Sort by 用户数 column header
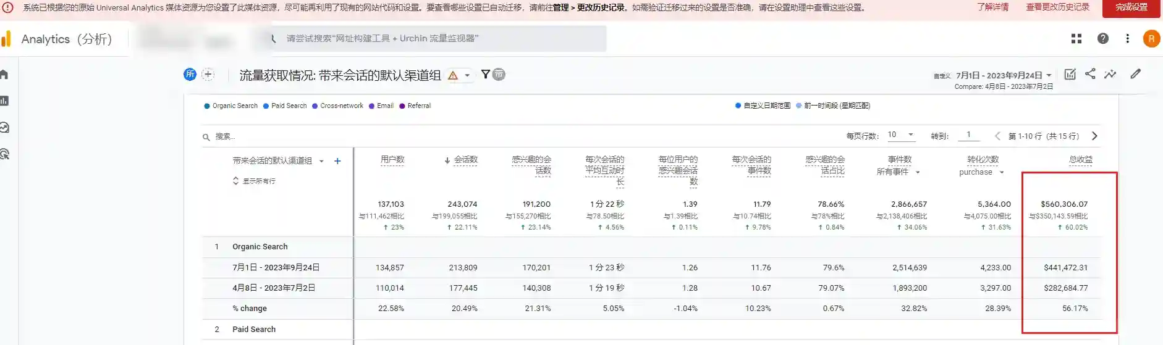Viewport: 1163px width, 345px height. click(x=392, y=159)
